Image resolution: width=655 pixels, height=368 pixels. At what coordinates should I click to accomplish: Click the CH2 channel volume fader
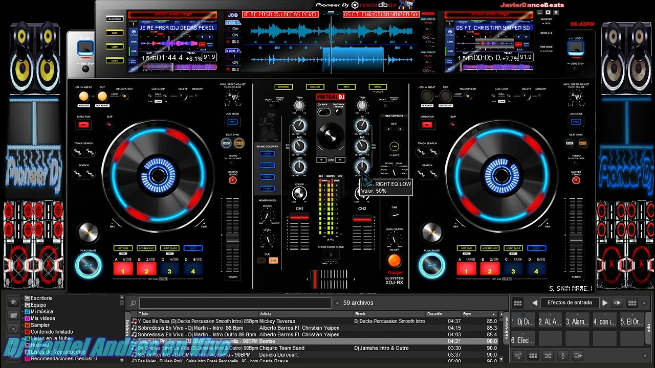362,218
